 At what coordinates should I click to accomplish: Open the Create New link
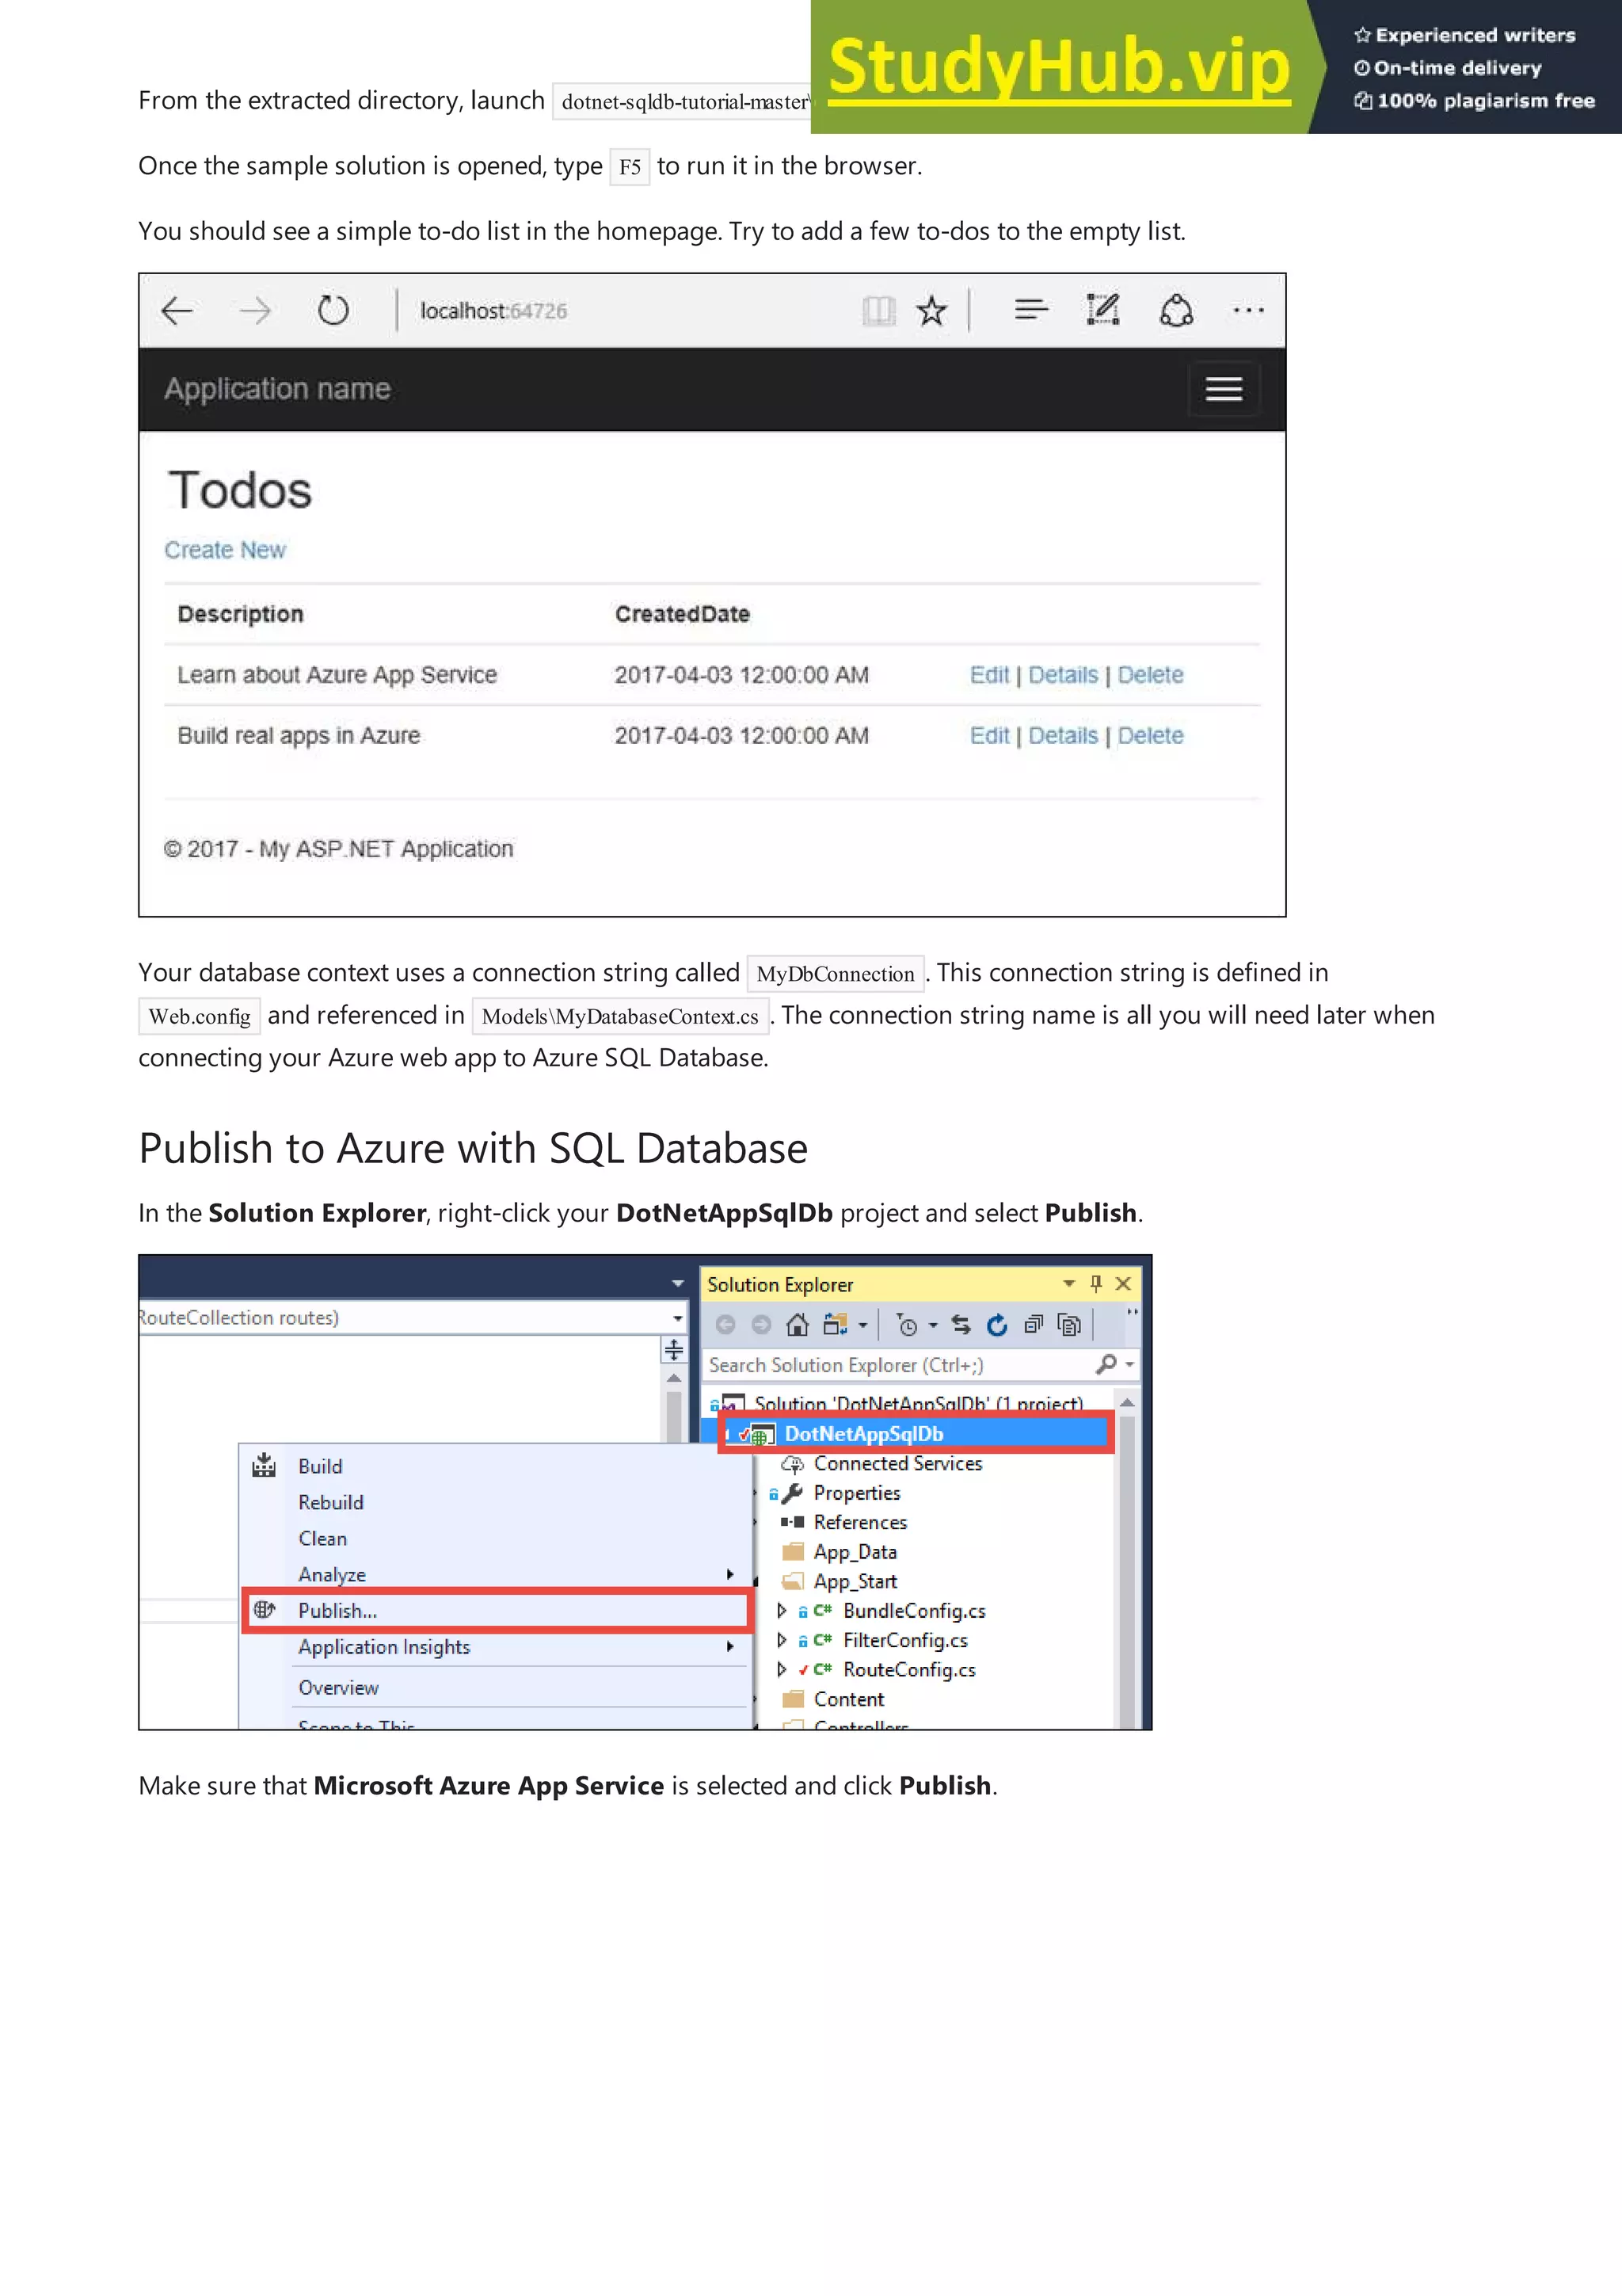tap(225, 550)
